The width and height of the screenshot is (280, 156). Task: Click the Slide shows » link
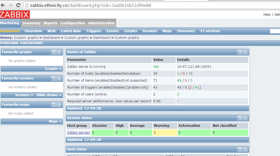[x=49, y=95]
